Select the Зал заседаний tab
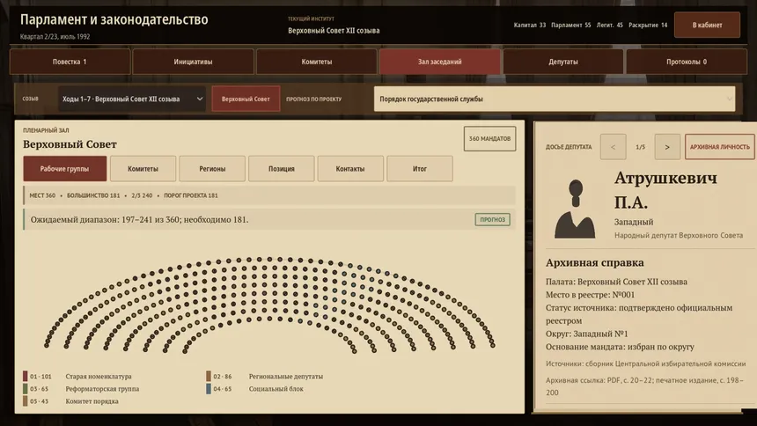Viewport: 757px width, 426px height. [440, 62]
